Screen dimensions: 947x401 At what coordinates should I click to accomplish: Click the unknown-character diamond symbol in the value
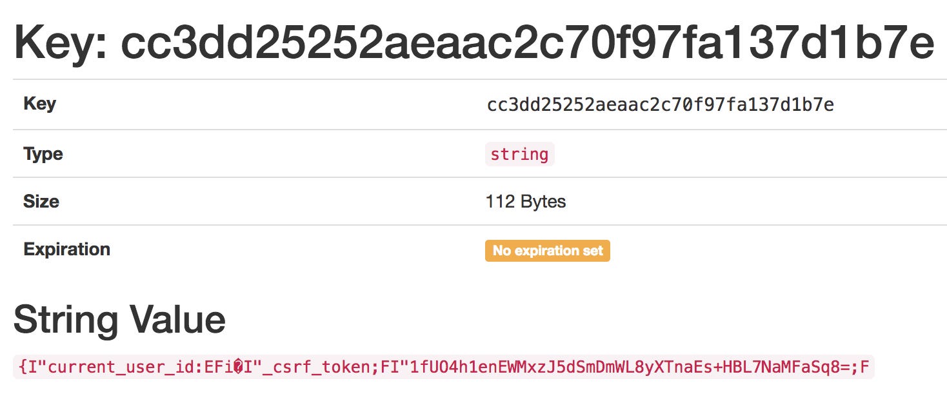tap(238, 368)
